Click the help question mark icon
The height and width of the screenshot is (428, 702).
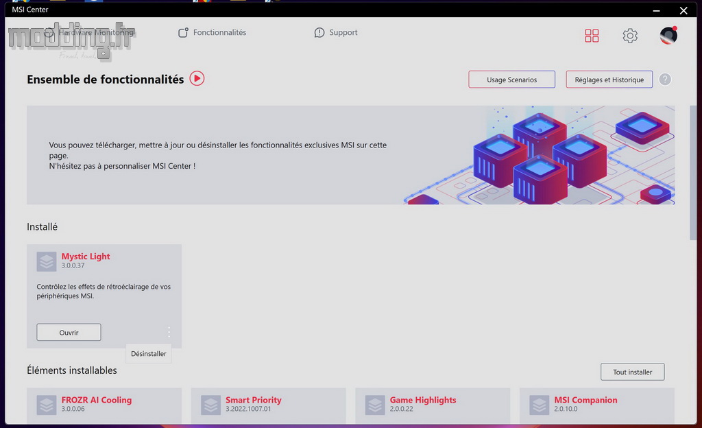coord(665,80)
